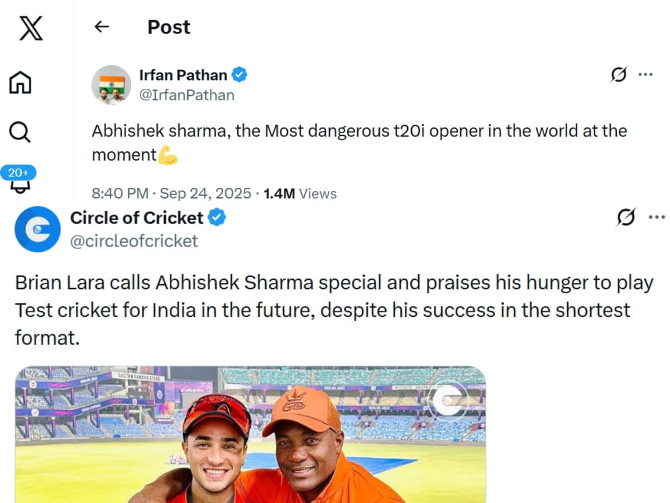670x503 pixels.
Task: Open the more options menu on Irfan Pathan's post
Action: [645, 74]
